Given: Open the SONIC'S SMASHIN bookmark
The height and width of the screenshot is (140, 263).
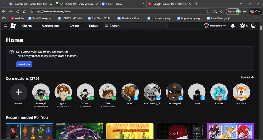Looking at the screenshot, I should [x=71, y=18].
